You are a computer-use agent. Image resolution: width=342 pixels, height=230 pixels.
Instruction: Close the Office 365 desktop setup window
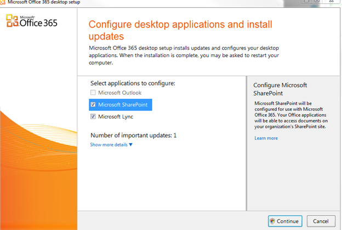332,1
